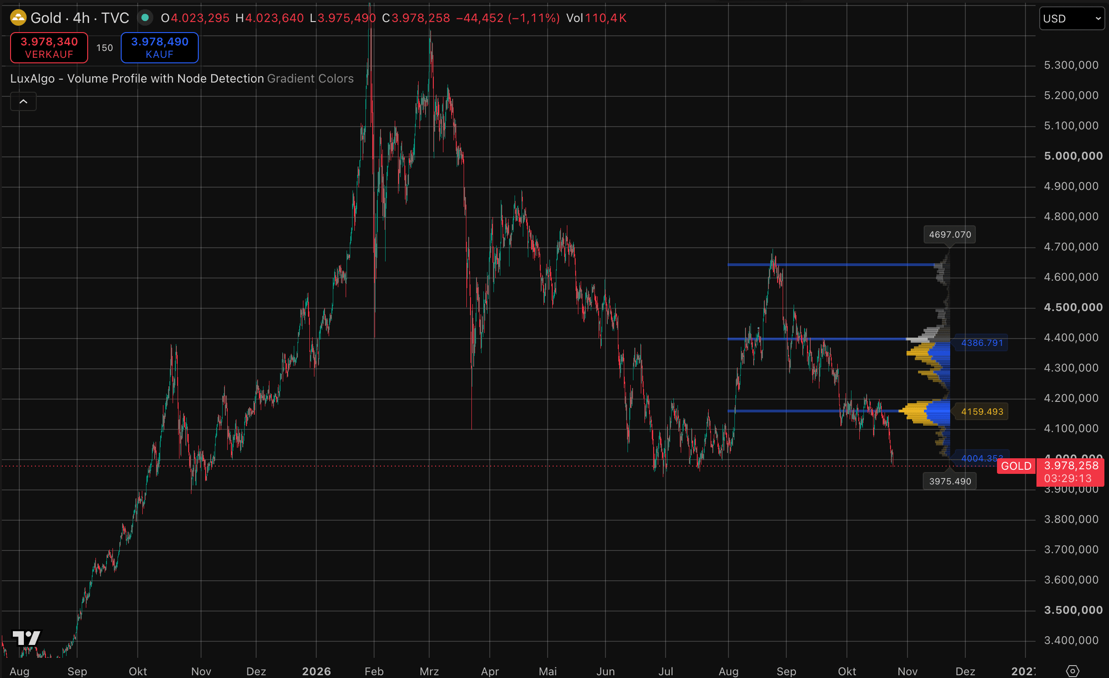
Task: Click the TradingView logo
Action: [x=26, y=638]
